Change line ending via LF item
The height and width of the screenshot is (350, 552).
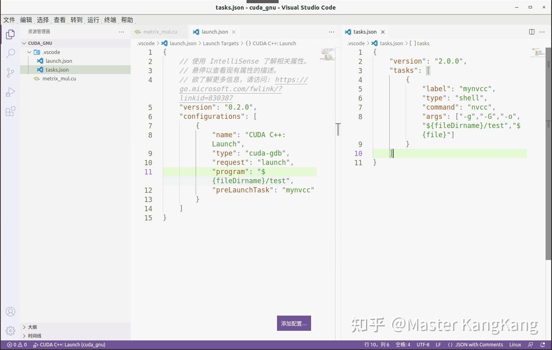438,345
